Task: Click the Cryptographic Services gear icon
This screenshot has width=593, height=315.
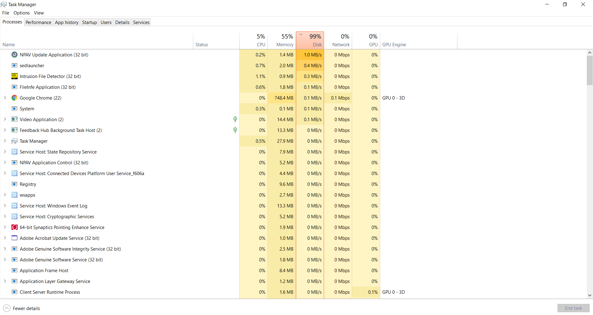Action: (x=14, y=216)
